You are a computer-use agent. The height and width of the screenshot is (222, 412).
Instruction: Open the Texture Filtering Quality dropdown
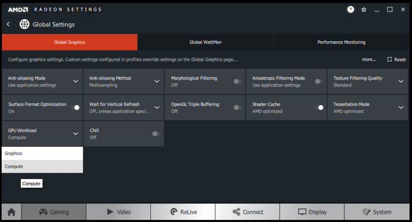tap(401, 82)
